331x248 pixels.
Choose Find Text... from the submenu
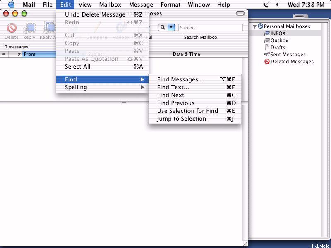point(195,87)
